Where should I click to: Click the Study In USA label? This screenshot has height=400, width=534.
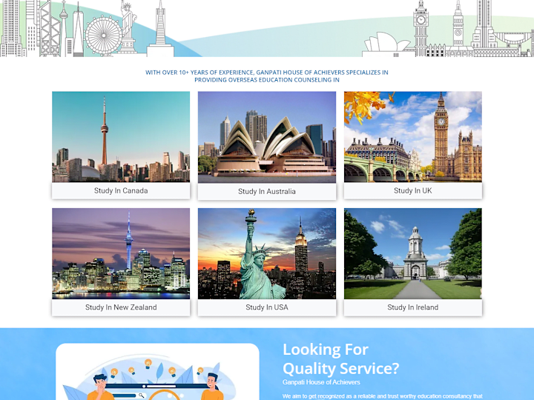[x=267, y=307]
